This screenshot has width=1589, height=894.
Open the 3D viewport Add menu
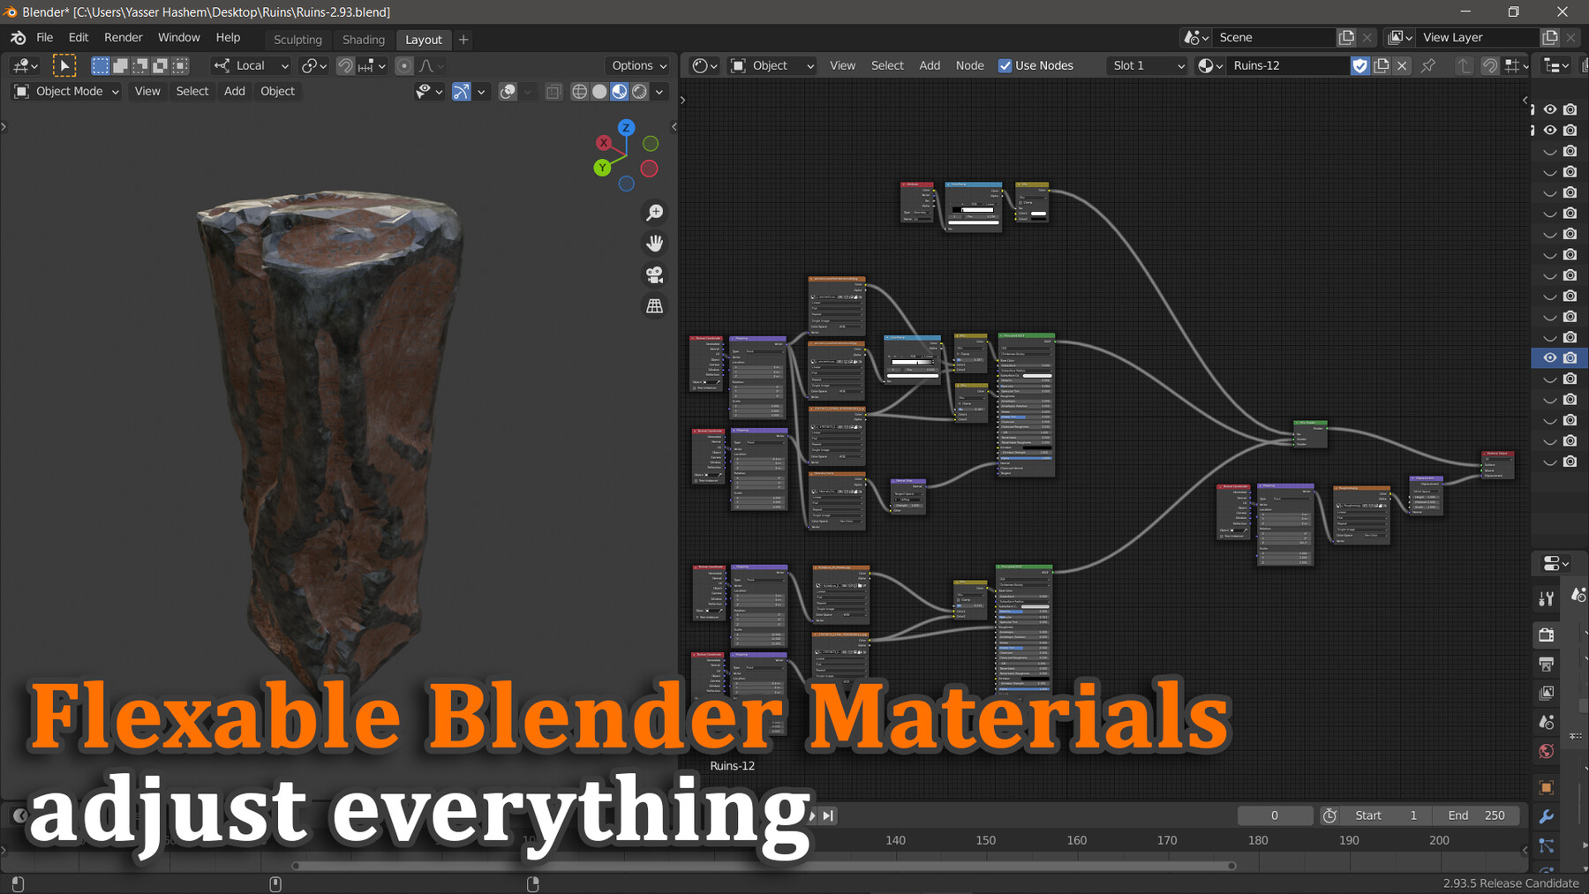[235, 91]
